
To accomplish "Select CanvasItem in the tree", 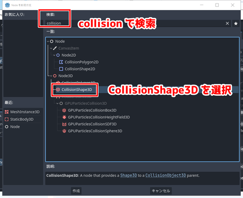I will tap(69, 48).
